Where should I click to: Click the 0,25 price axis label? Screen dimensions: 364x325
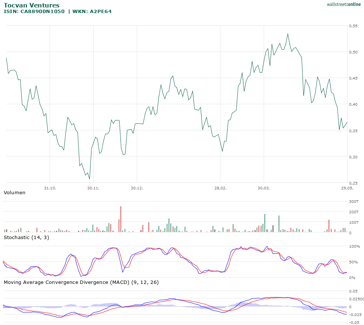(x=353, y=183)
